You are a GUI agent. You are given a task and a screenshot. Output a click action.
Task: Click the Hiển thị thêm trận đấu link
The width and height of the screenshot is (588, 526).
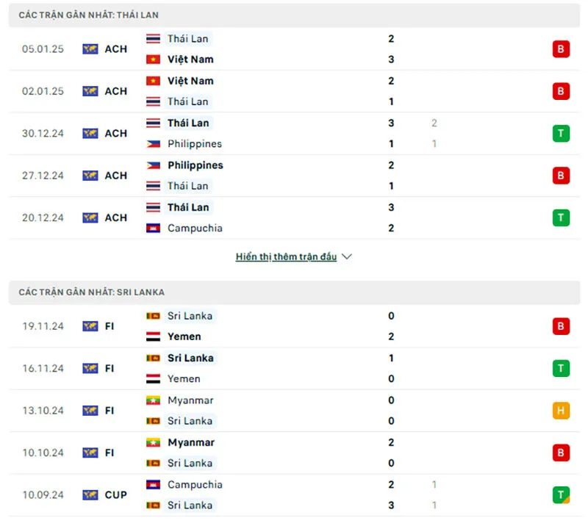288,256
